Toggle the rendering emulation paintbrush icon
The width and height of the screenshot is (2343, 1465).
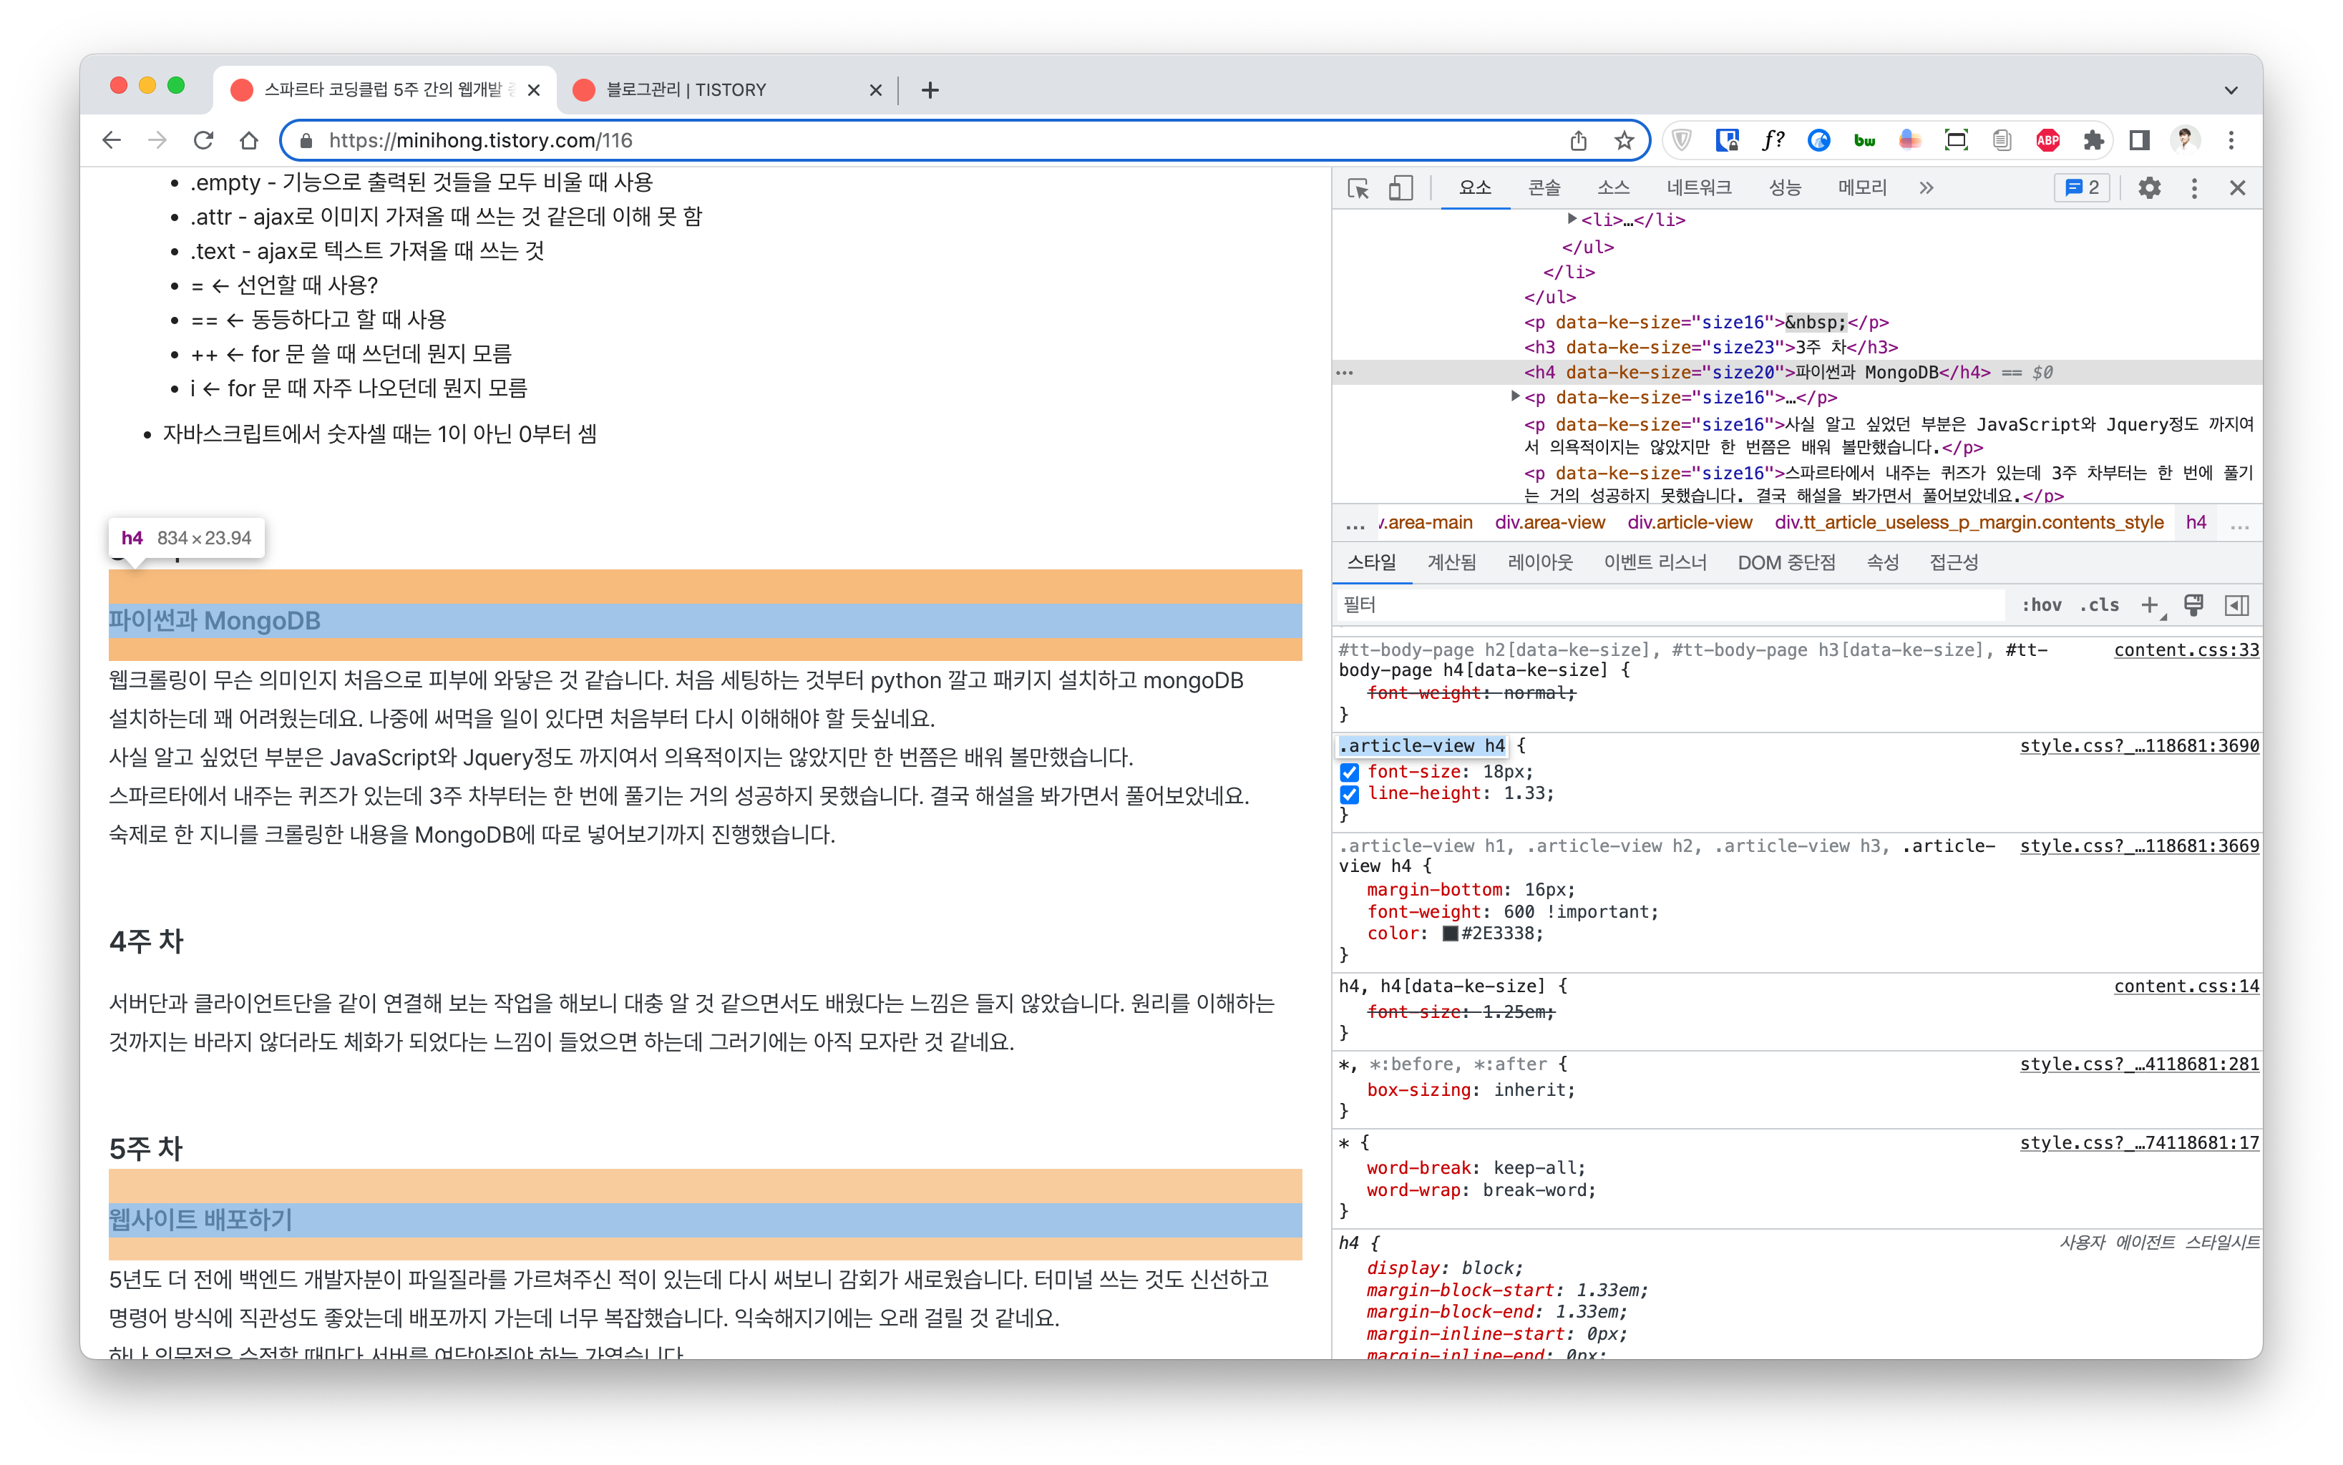2193,604
